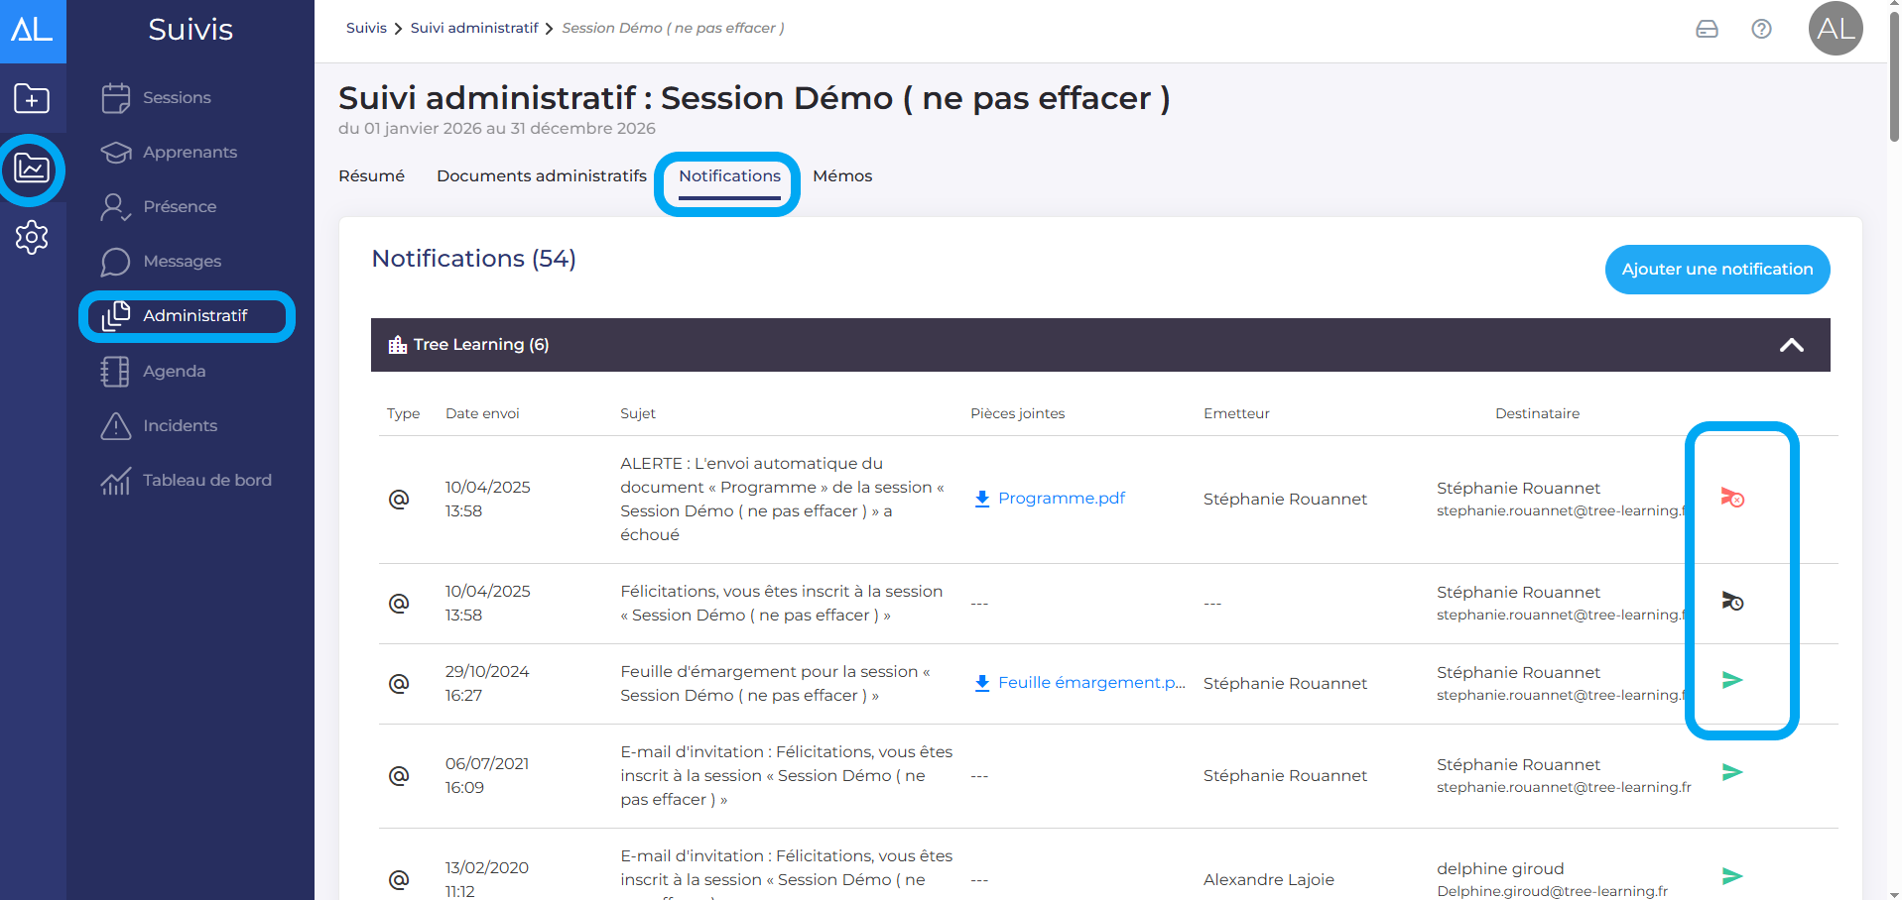
Task: Download the Programme.pdf attachment
Action: [1061, 498]
